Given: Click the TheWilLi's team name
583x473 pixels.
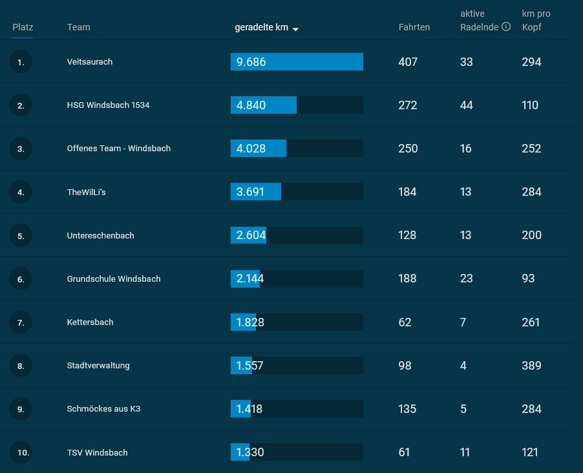Looking at the screenshot, I should 86,193.
